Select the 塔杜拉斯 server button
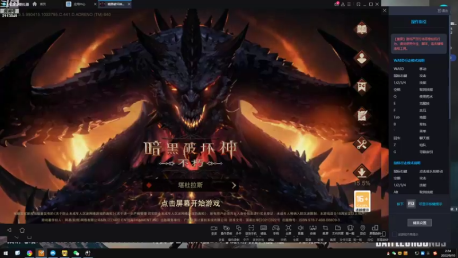 click(191, 185)
